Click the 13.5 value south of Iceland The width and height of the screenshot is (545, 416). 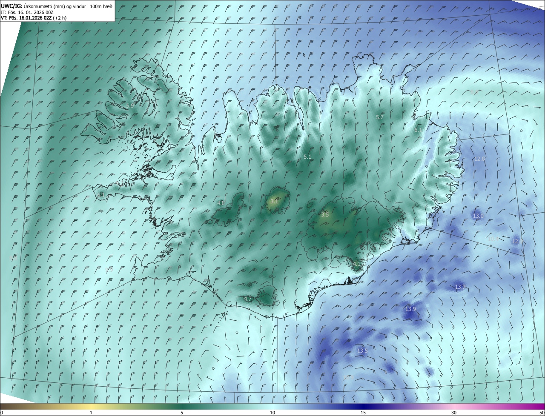click(362, 351)
